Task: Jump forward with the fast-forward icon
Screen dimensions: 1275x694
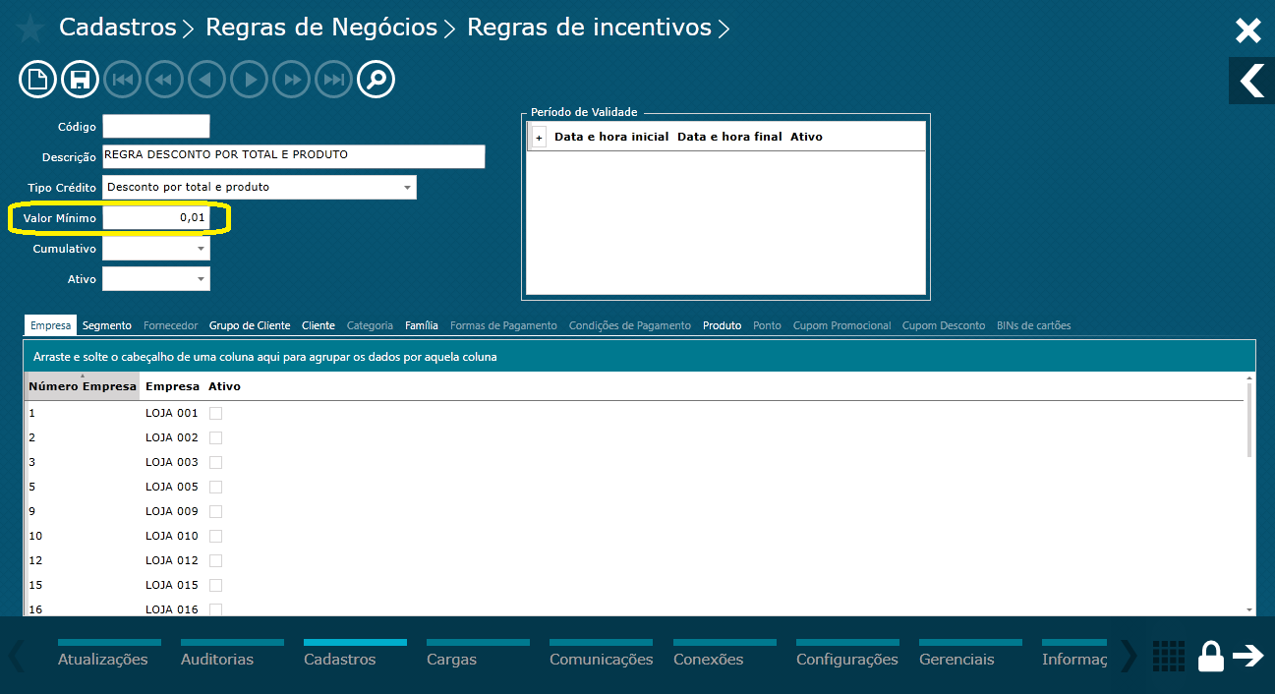Action: (292, 80)
